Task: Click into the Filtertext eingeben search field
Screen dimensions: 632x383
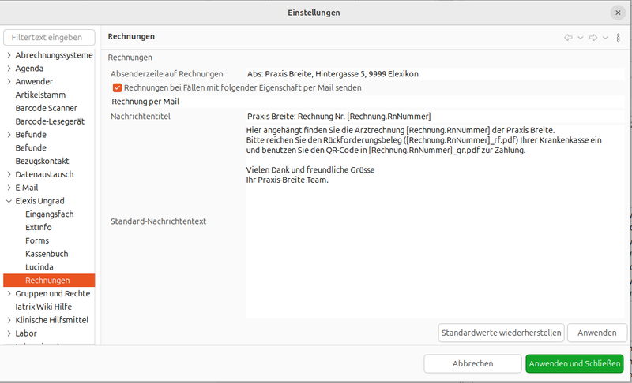Action: 50,37
